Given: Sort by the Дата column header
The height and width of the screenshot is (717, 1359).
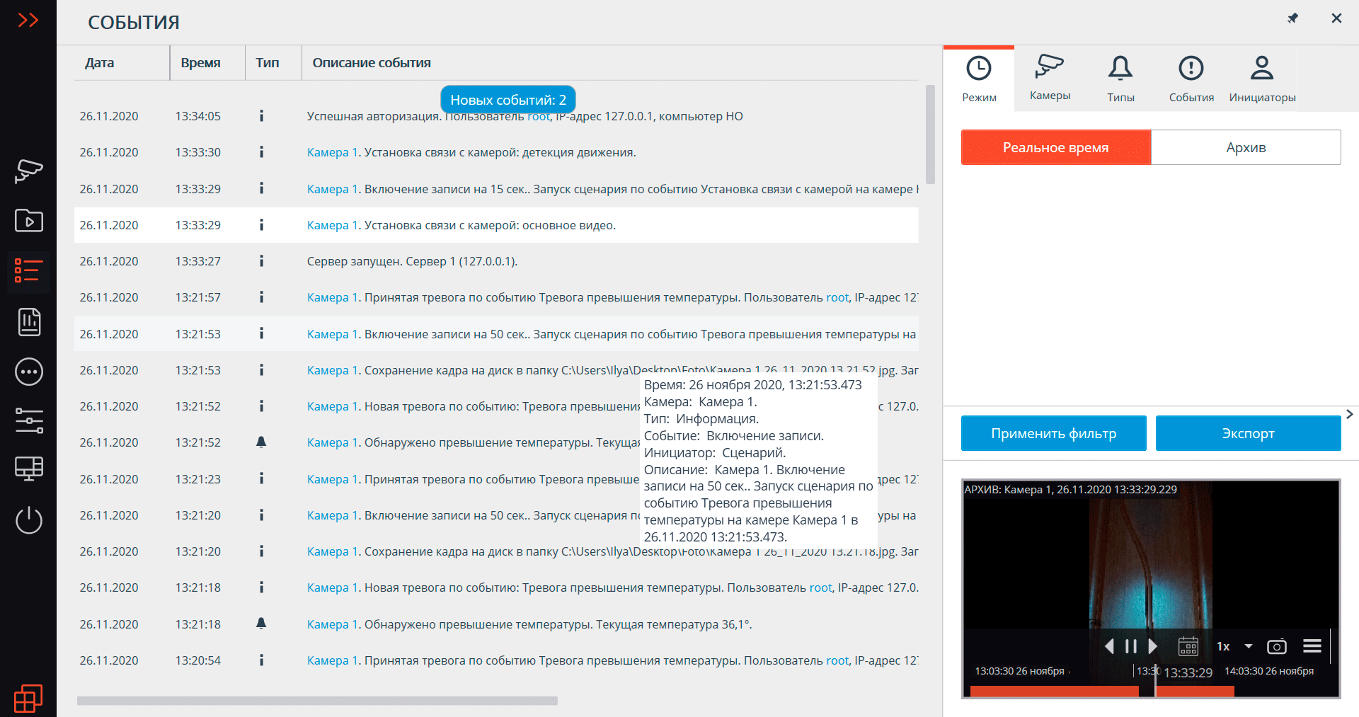Looking at the screenshot, I should 100,63.
